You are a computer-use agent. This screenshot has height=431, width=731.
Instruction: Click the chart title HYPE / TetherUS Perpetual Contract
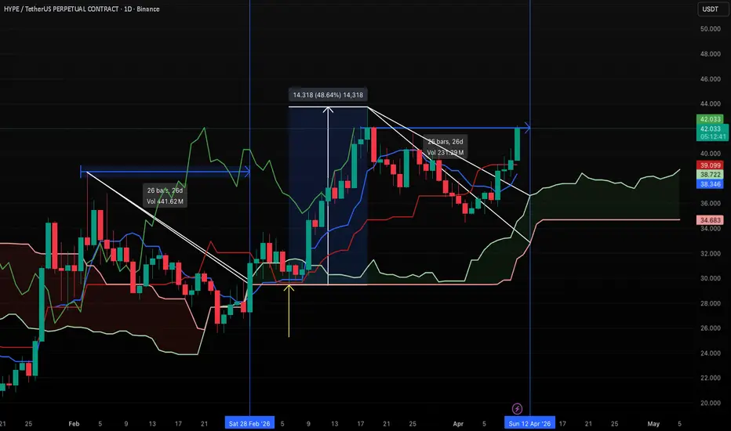tap(82, 9)
